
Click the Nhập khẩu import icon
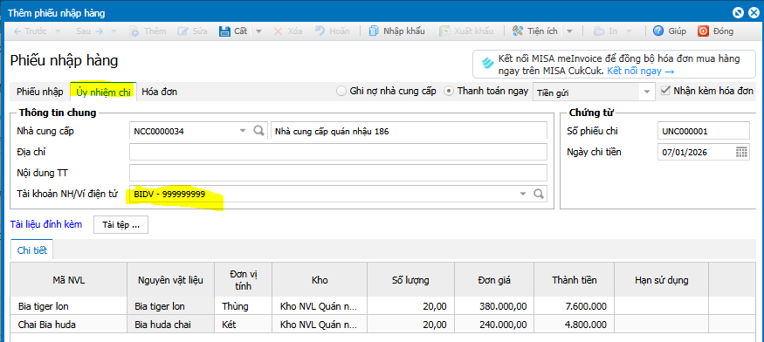[x=373, y=31]
